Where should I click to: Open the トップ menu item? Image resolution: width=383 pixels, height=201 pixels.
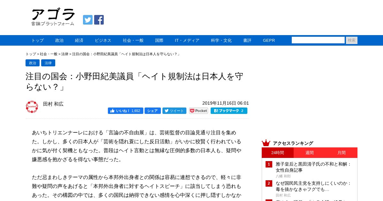(x=37, y=41)
